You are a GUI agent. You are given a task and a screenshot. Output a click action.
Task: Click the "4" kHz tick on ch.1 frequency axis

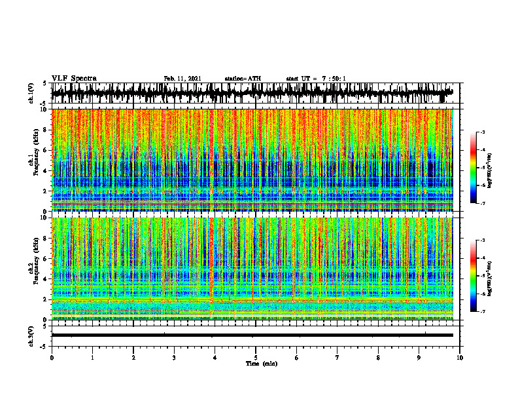[46, 171]
